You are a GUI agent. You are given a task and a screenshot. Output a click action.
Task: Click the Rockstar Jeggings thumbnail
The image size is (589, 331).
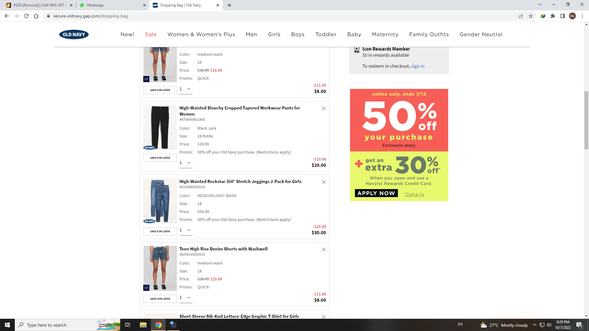160,201
